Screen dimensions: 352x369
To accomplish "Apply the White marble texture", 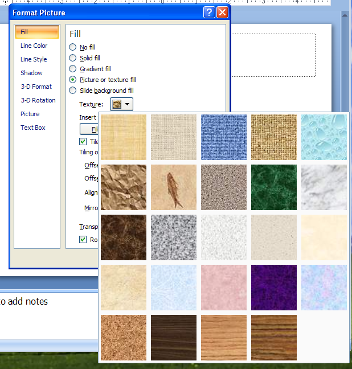I will pyautogui.click(x=324, y=187).
